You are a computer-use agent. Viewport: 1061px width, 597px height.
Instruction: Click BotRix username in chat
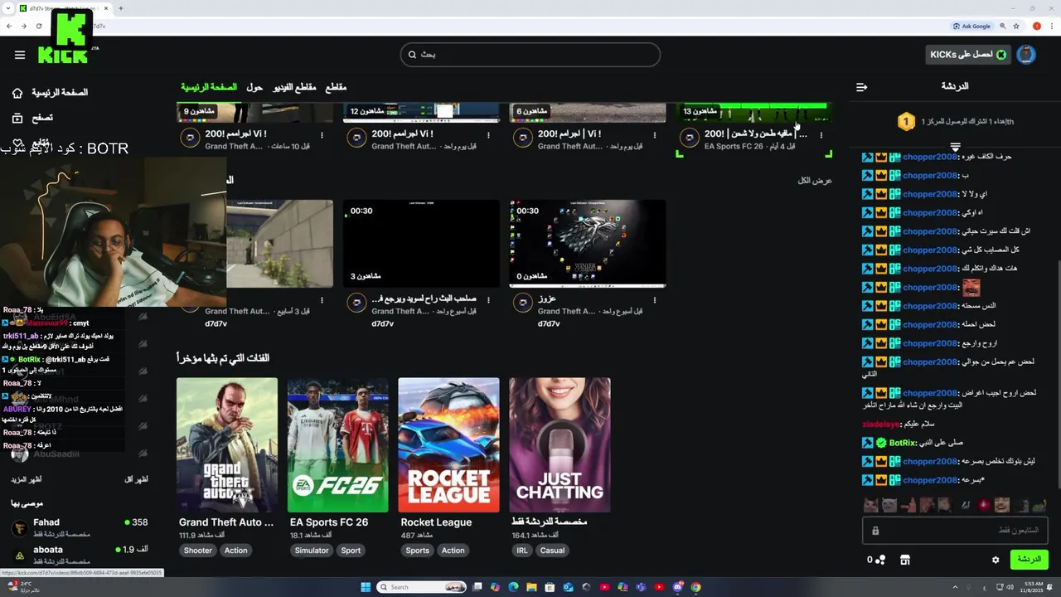coord(902,443)
